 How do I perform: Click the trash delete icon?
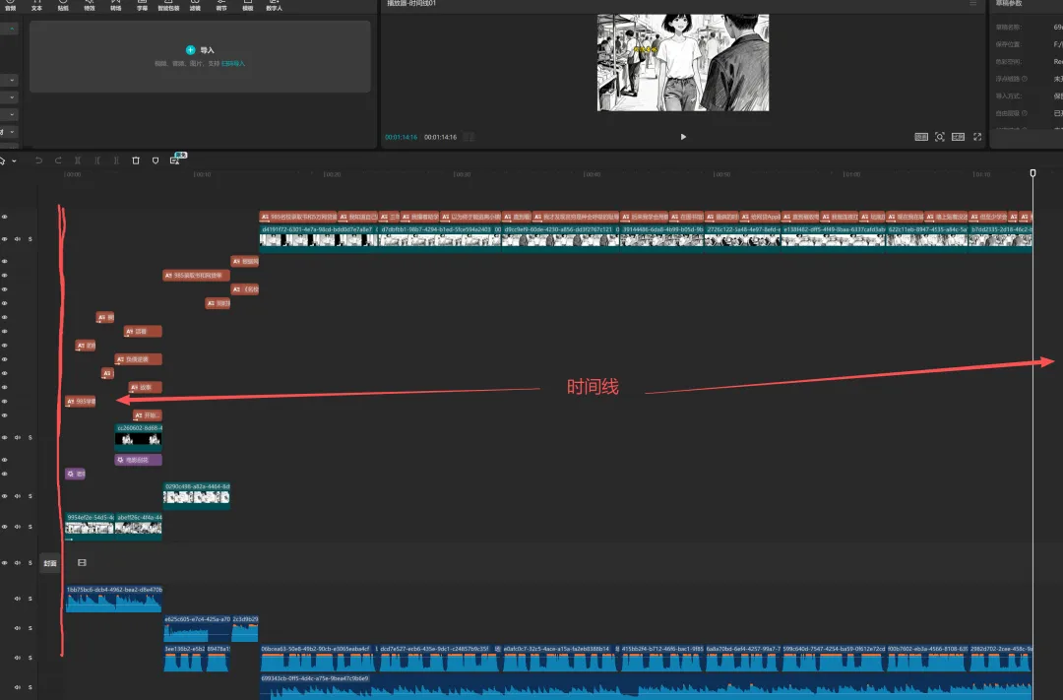pos(136,160)
